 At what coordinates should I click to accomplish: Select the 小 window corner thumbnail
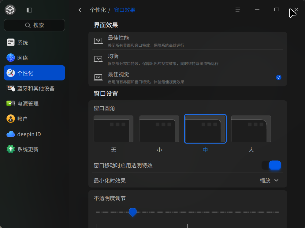pyautogui.click(x=159, y=129)
